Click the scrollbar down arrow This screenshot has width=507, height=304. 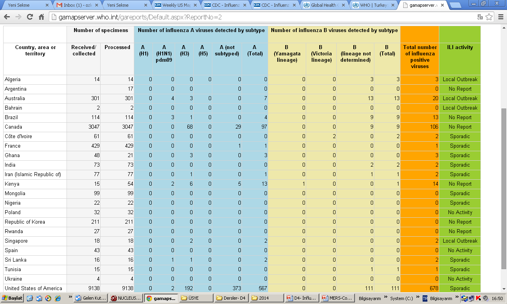[x=503, y=289]
